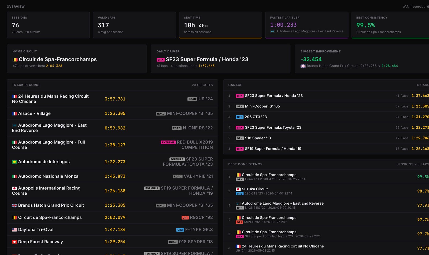The width and height of the screenshot is (429, 255).
Task: Click the N-ONE RS '22 car label in Track Records
Action: pos(198,128)
